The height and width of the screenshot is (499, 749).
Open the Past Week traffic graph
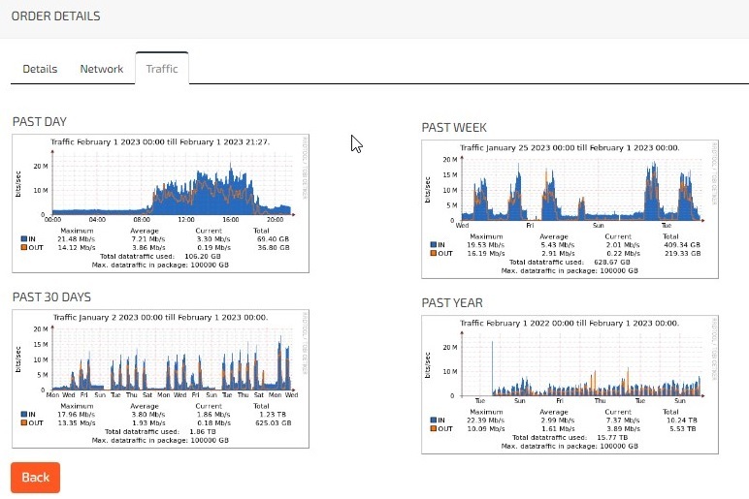tap(570, 189)
